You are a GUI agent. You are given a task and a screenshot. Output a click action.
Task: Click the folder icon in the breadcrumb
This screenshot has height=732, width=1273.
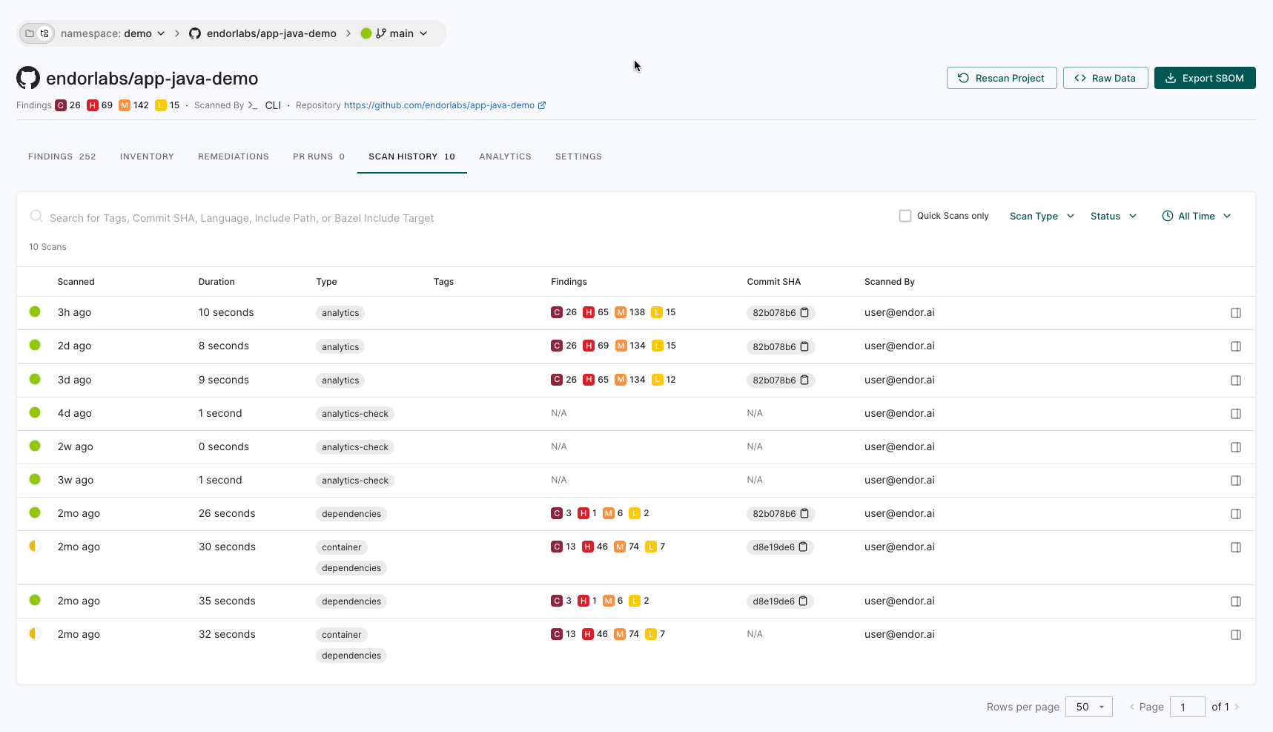tap(30, 33)
